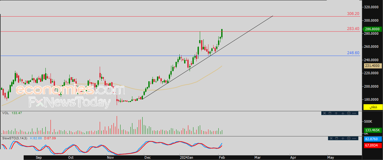Screen dimensions: 383x160
Task: Select the black ascending trendline
Action: coord(207,57)
